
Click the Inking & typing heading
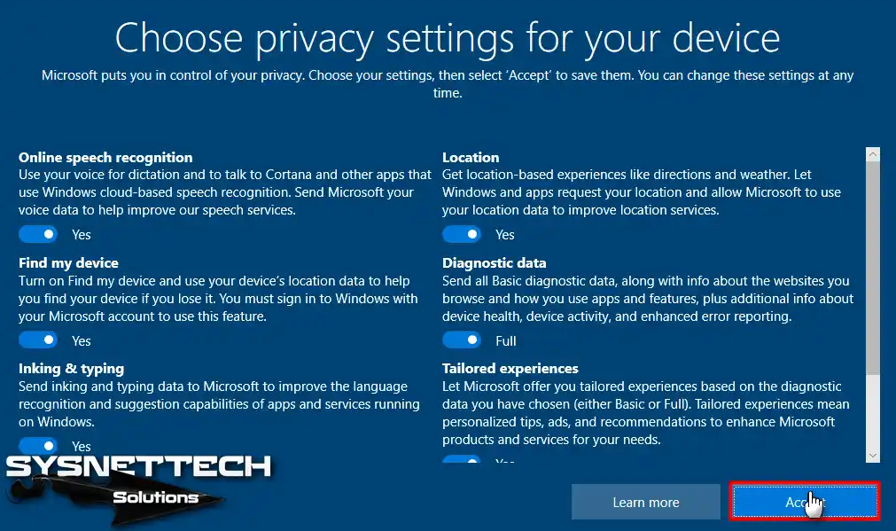(x=71, y=369)
